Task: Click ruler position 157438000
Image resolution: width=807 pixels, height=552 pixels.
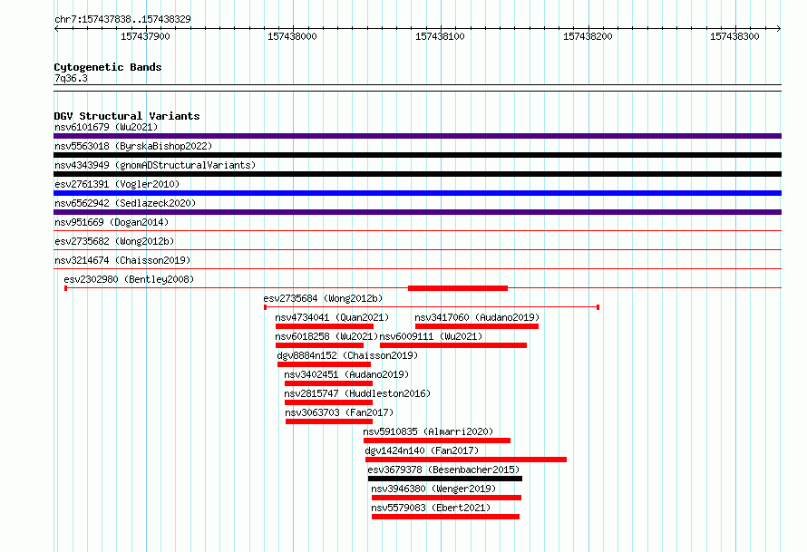Action: (292, 36)
